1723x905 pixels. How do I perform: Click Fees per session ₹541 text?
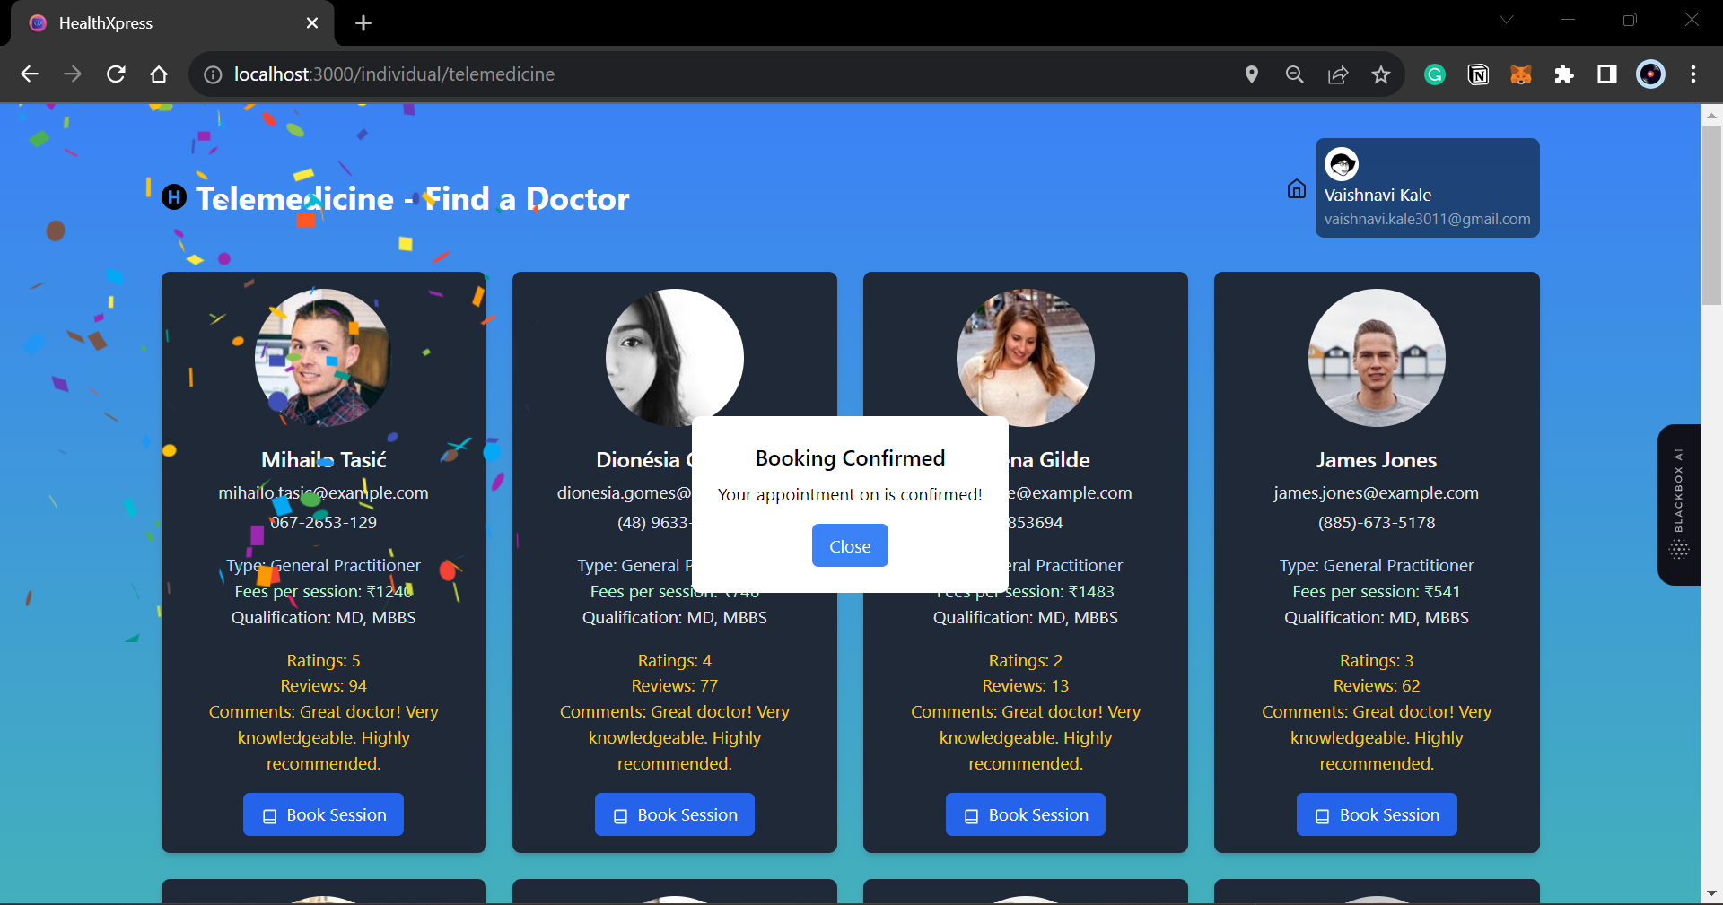1377,591
